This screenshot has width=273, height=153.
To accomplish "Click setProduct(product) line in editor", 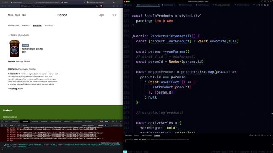I will pyautogui.click(x=172, y=87).
